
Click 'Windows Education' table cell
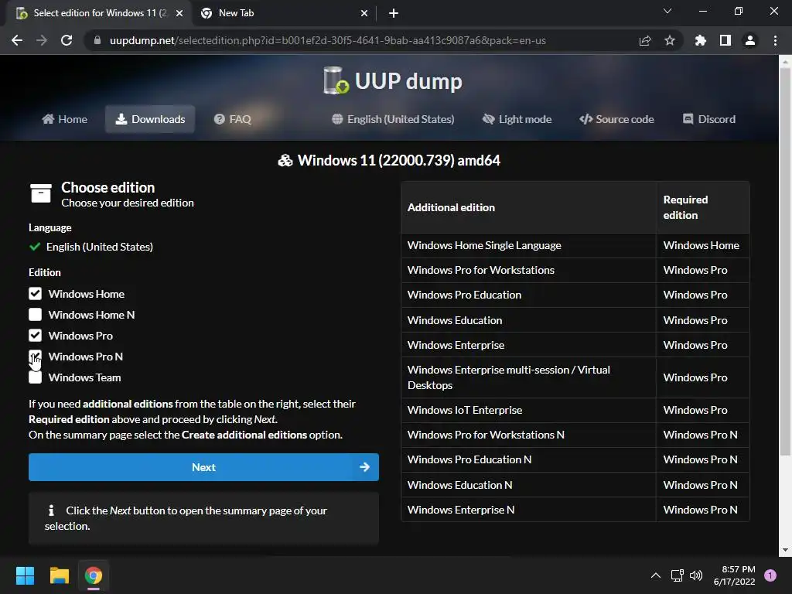tap(528, 320)
